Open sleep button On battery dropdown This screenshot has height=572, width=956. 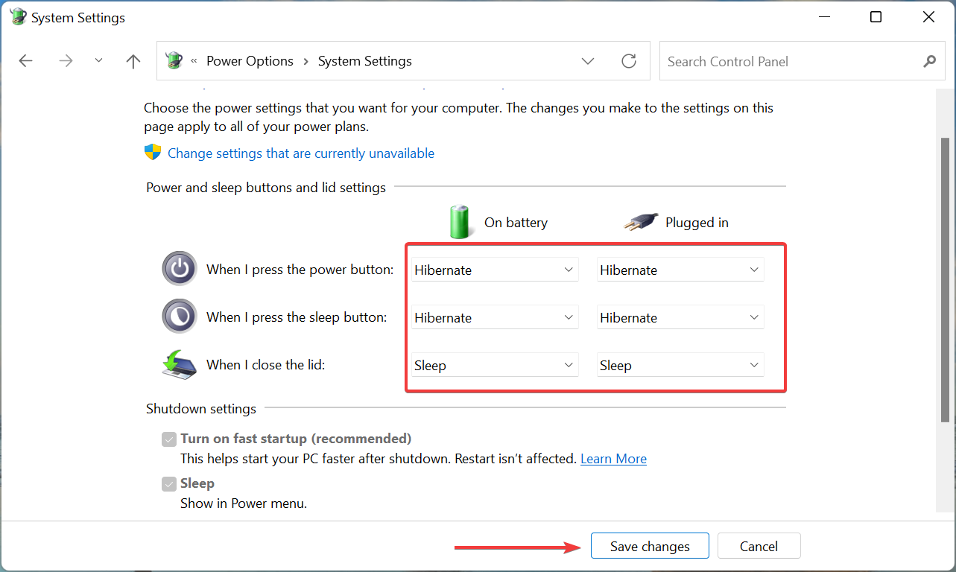496,317
